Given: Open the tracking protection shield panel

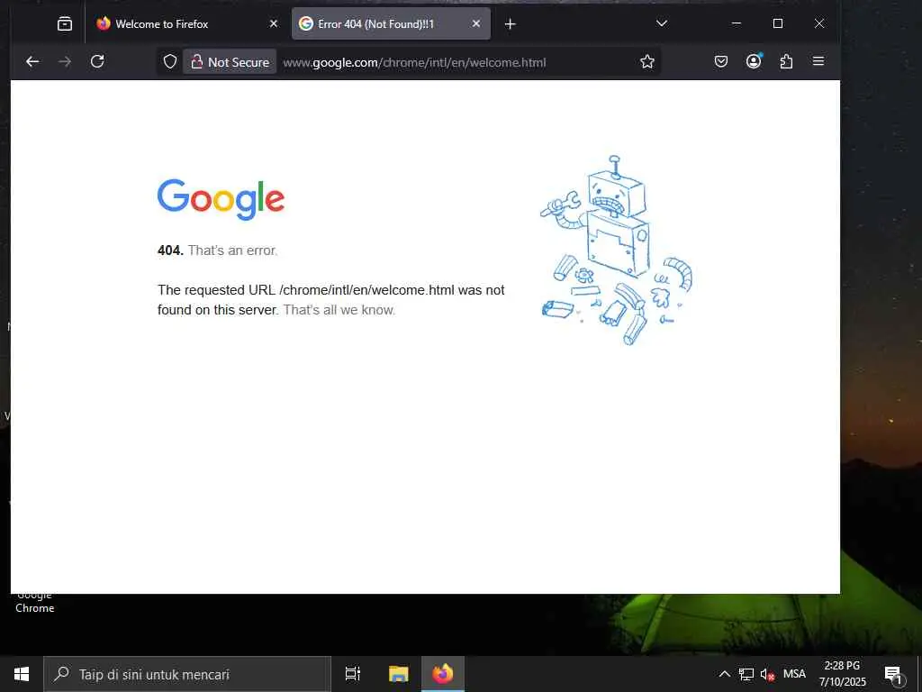Looking at the screenshot, I should click(x=170, y=62).
